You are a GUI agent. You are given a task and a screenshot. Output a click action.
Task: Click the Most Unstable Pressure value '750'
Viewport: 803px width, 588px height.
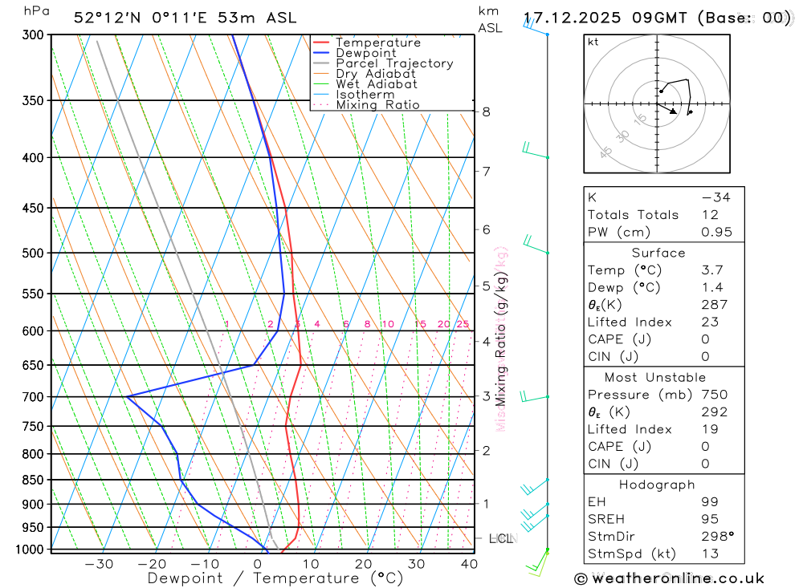click(715, 395)
